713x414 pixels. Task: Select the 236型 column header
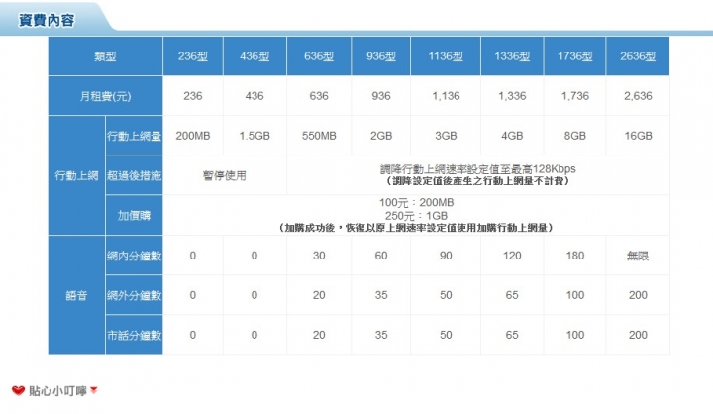[x=193, y=56]
